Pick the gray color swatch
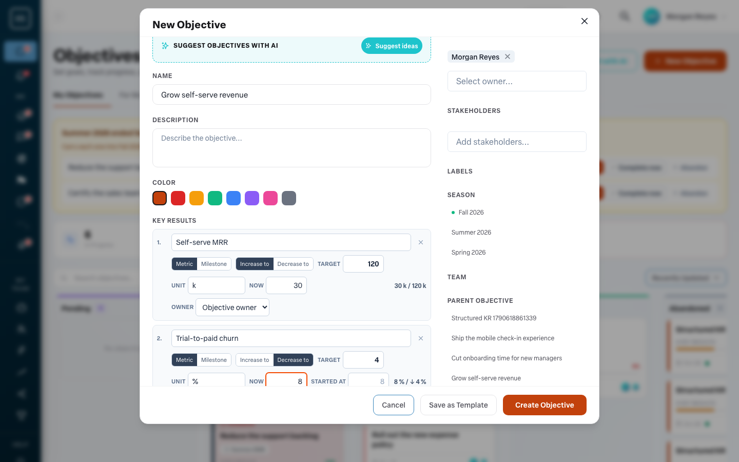The width and height of the screenshot is (739, 462). [289, 198]
